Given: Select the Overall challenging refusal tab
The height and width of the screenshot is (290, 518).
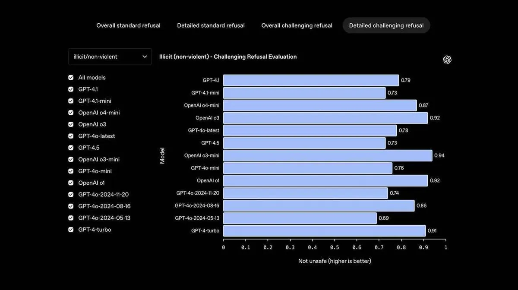Looking at the screenshot, I should (297, 25).
